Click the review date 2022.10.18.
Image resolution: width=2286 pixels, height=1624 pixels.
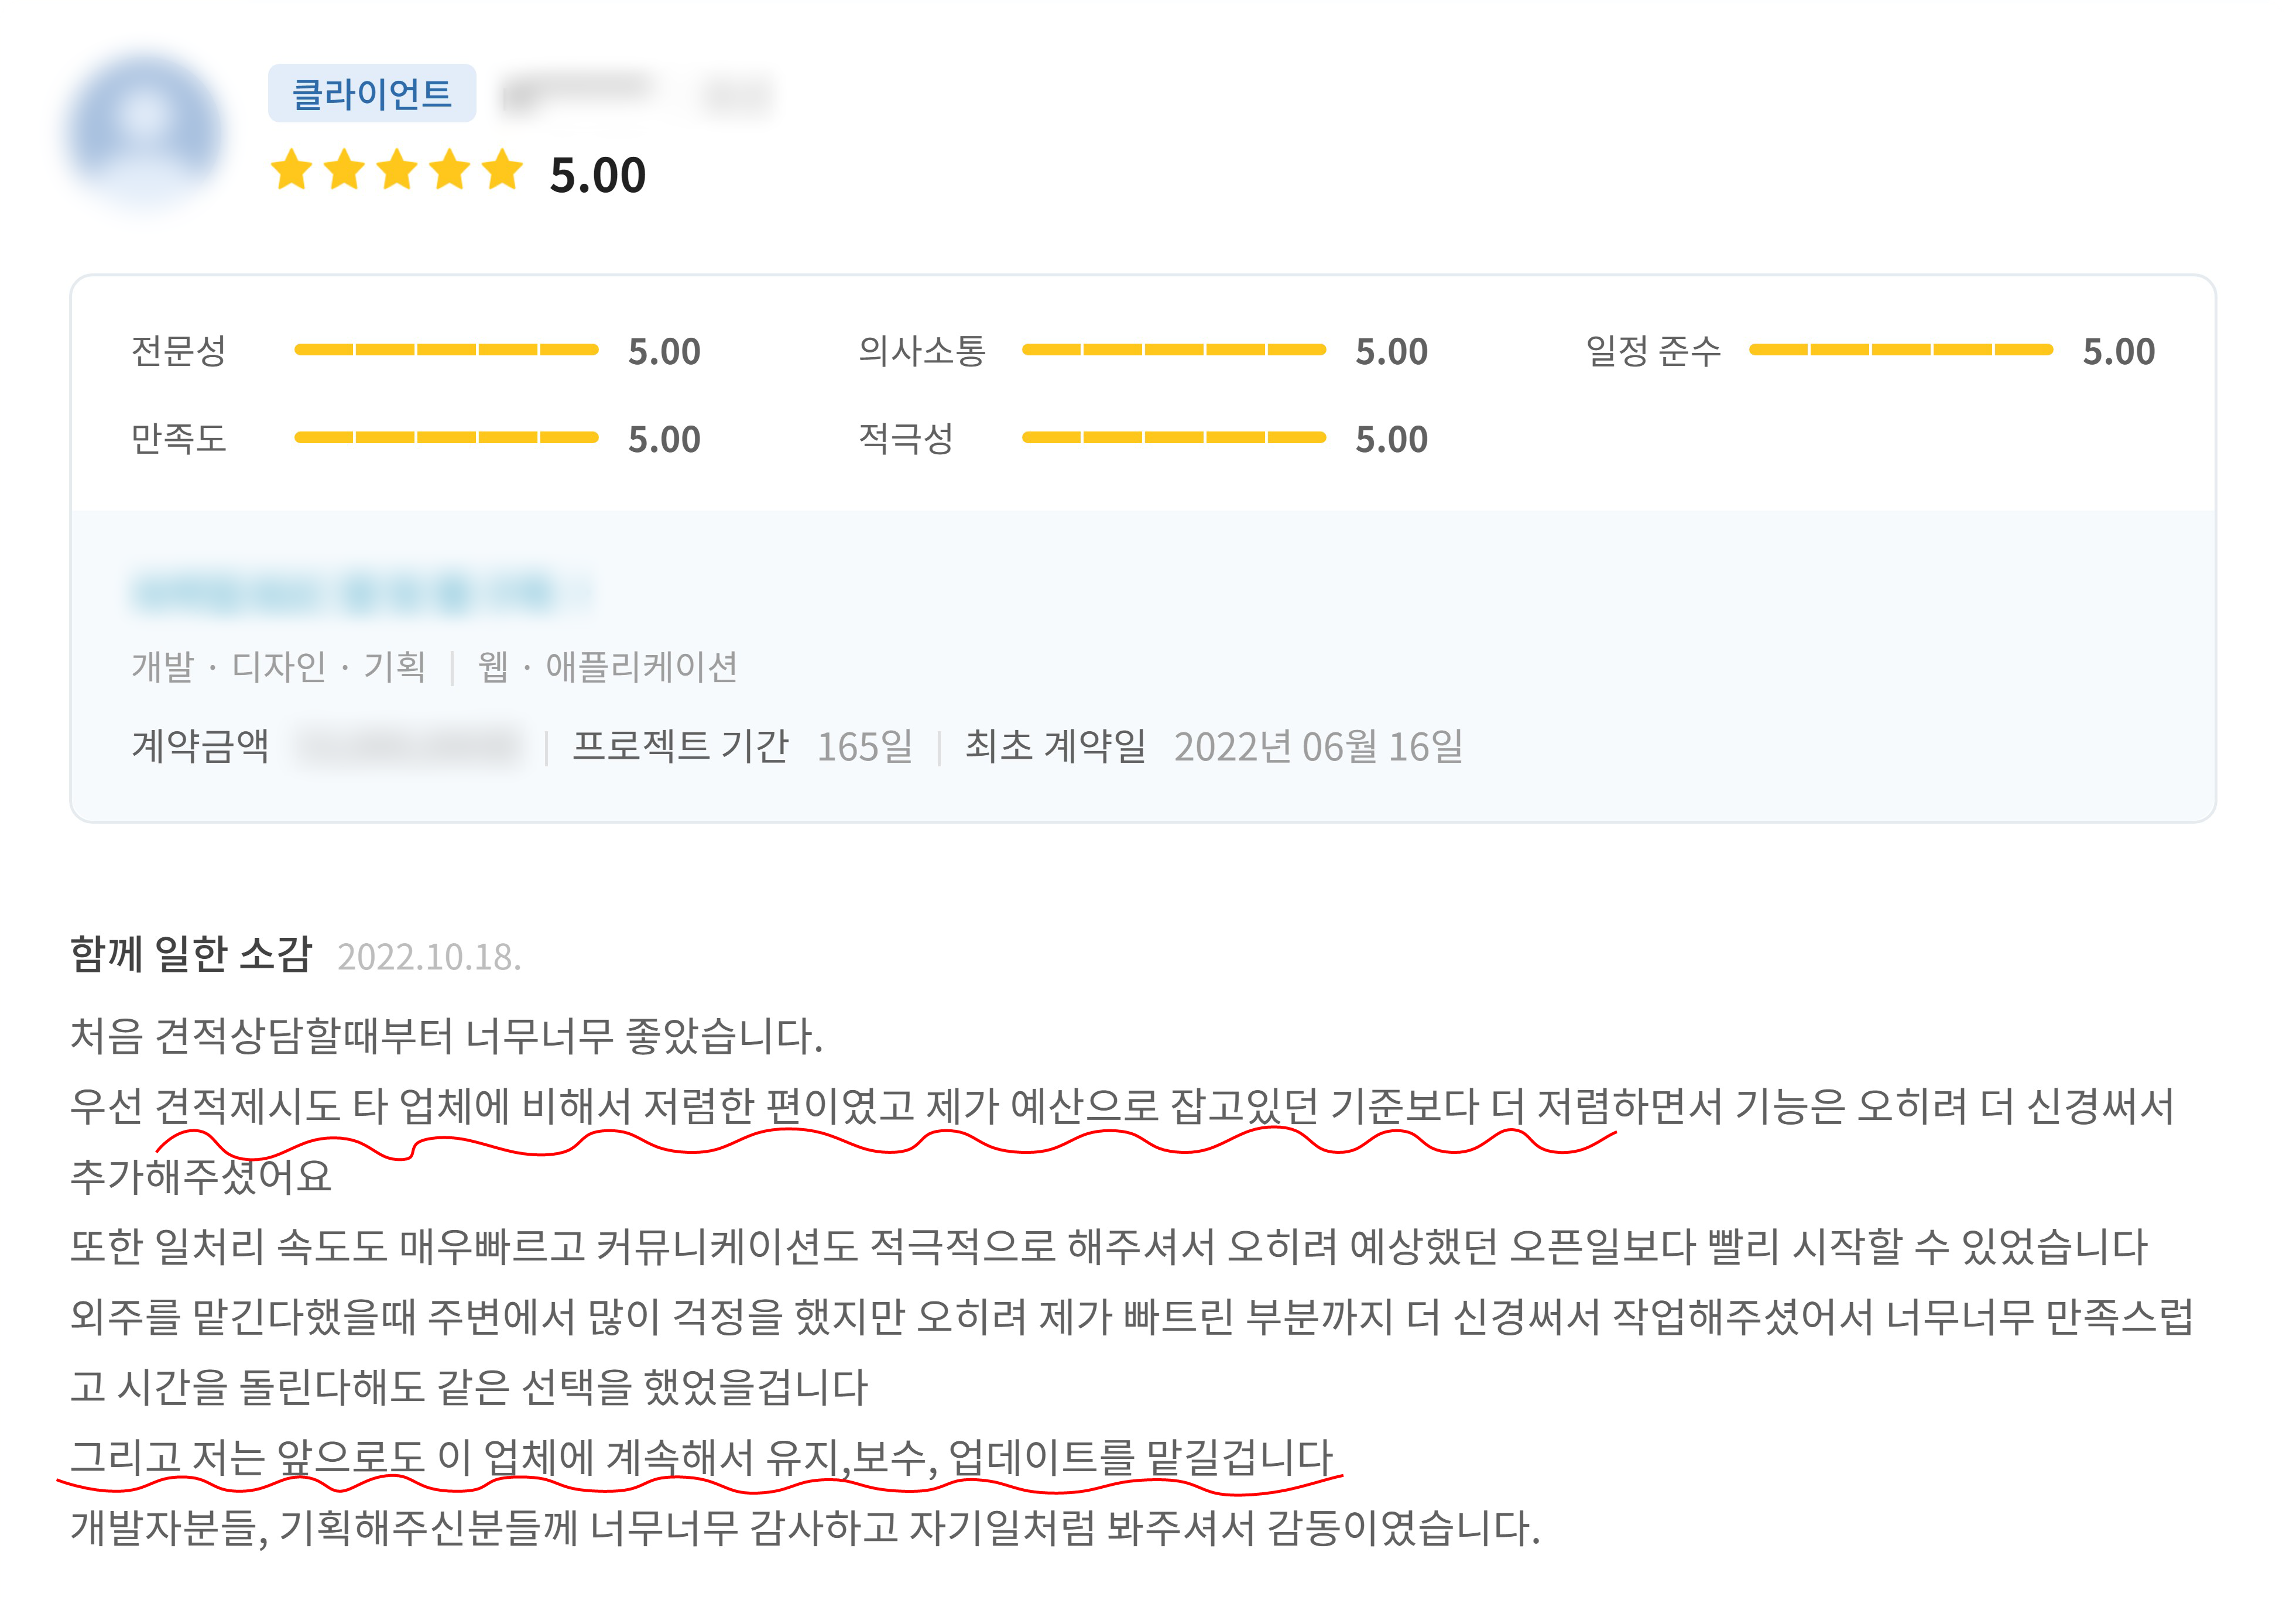click(429, 958)
